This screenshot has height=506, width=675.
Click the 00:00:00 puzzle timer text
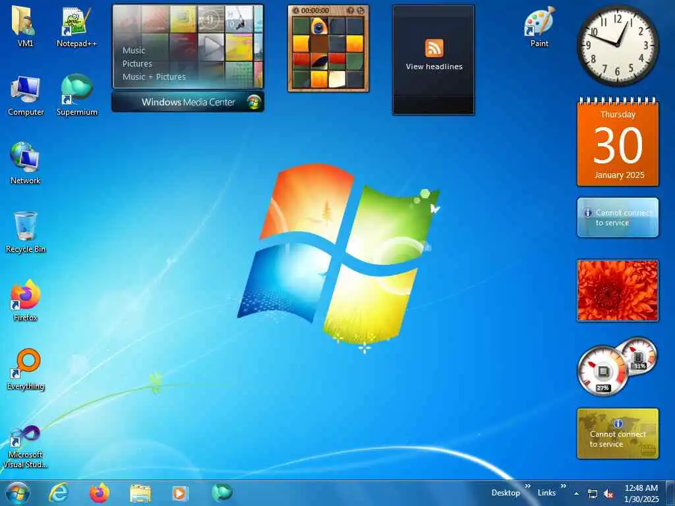point(315,11)
